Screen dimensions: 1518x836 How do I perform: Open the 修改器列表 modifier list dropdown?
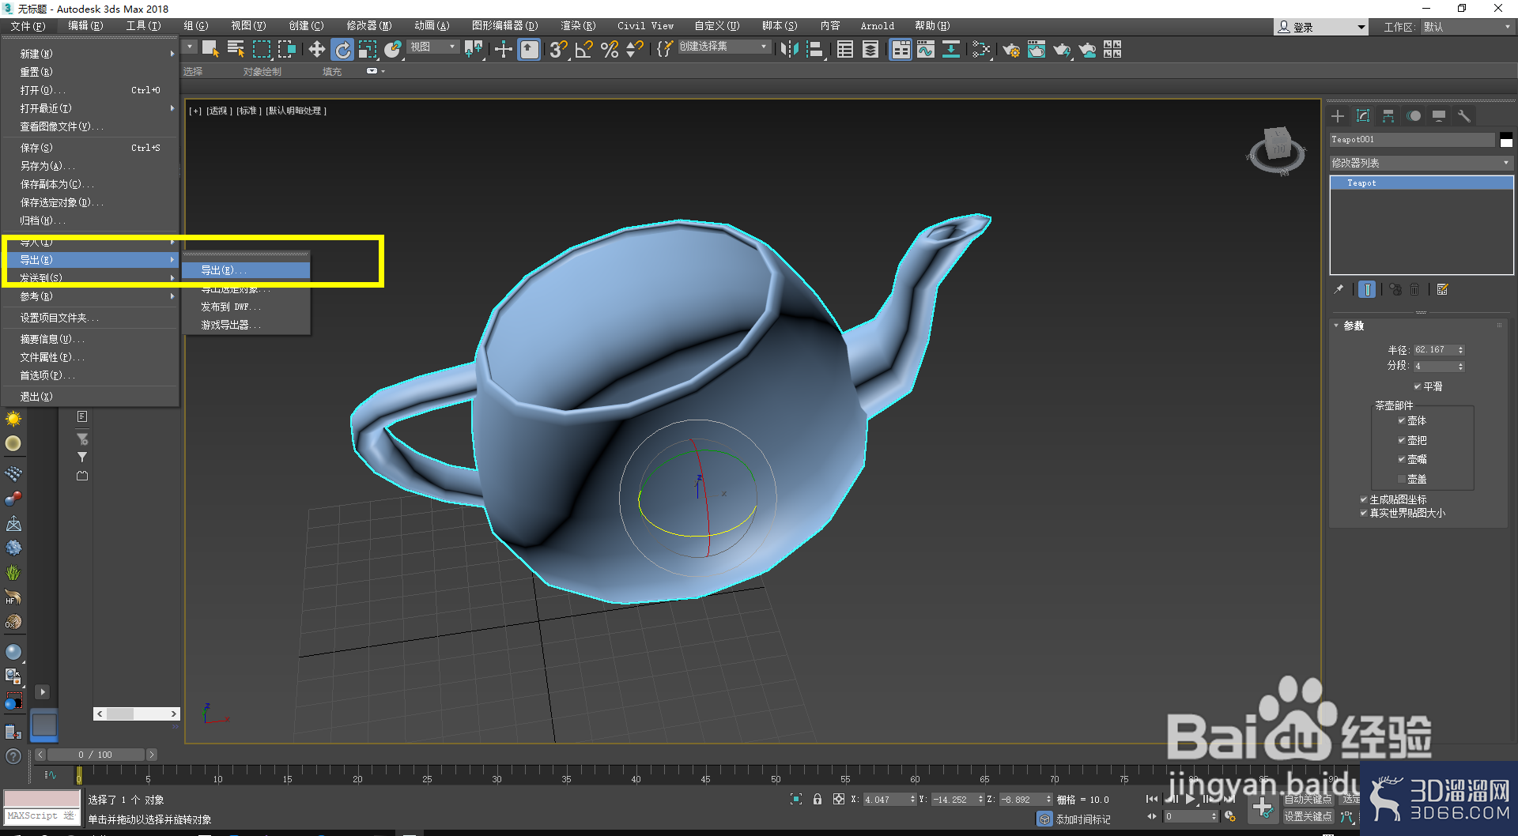1421,163
